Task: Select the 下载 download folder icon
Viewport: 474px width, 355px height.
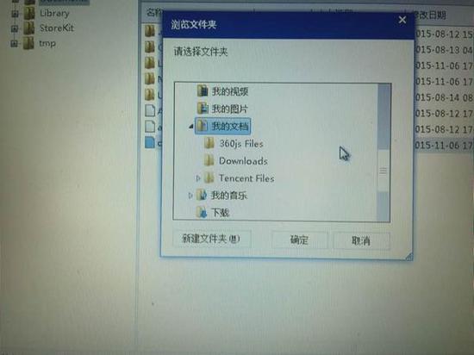Action: [202, 212]
